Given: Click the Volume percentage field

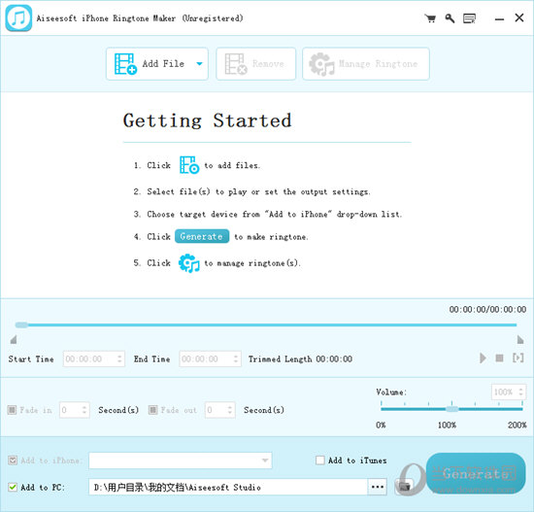Looking at the screenshot, I should [509, 392].
